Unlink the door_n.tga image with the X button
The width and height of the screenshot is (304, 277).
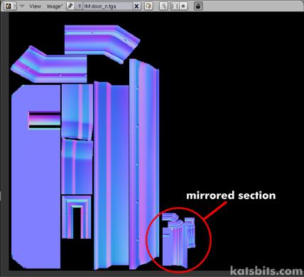click(x=136, y=6)
